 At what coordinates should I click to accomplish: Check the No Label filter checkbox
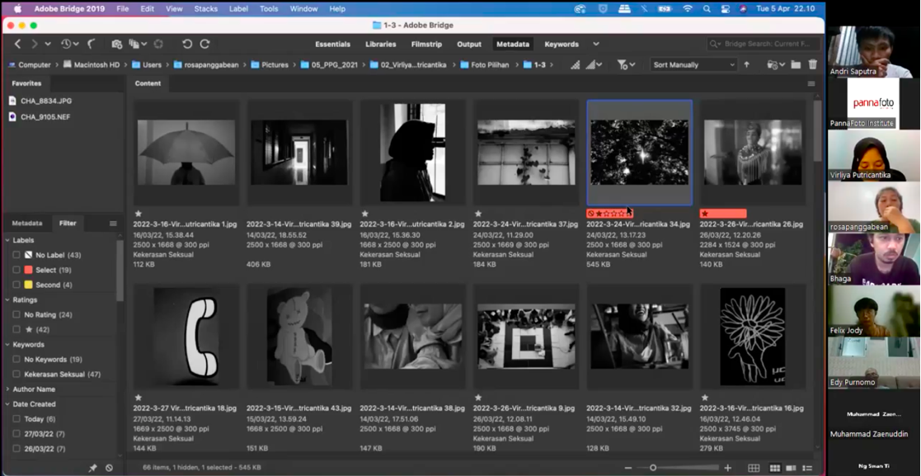[x=16, y=255]
